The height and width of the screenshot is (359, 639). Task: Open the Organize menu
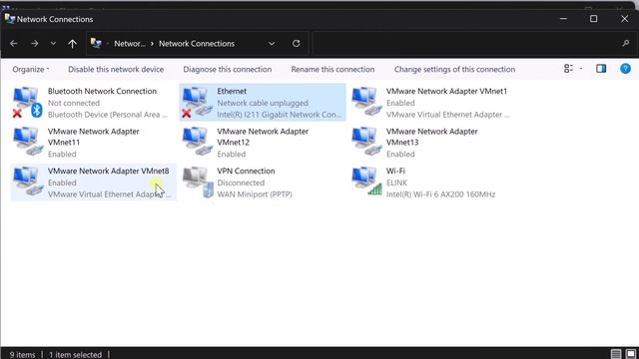click(31, 69)
